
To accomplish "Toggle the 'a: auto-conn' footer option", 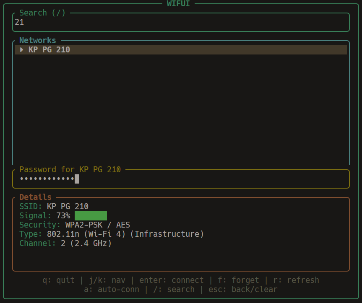I will pos(109,289).
